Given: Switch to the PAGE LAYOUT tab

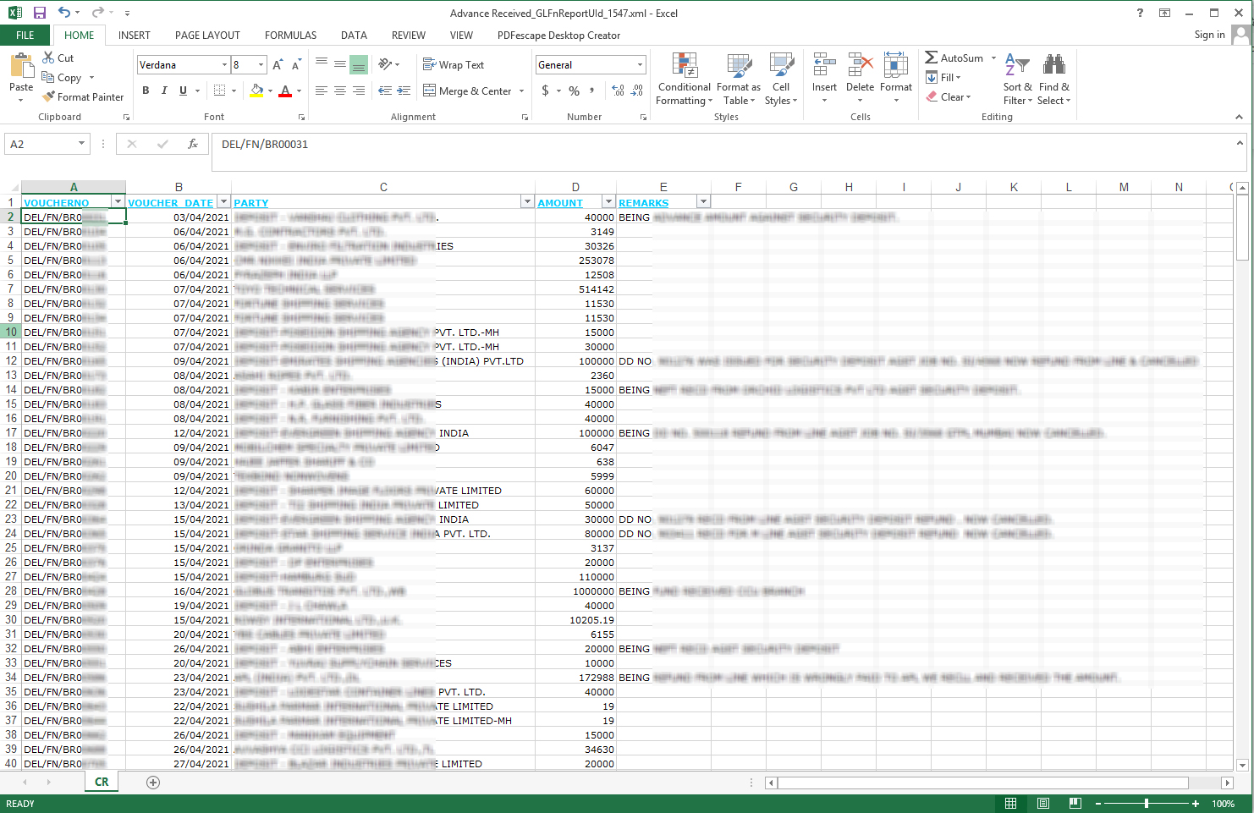Looking at the screenshot, I should (x=207, y=36).
